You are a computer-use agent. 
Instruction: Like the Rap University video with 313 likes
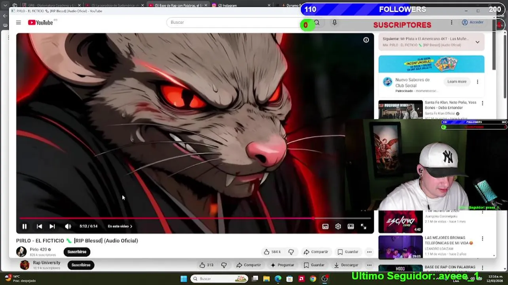click(207, 265)
